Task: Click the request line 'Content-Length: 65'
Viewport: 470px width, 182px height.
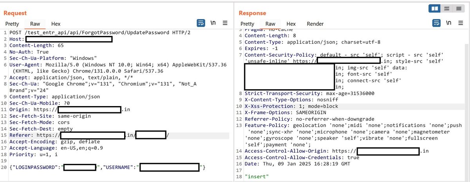Action: click(x=37, y=45)
